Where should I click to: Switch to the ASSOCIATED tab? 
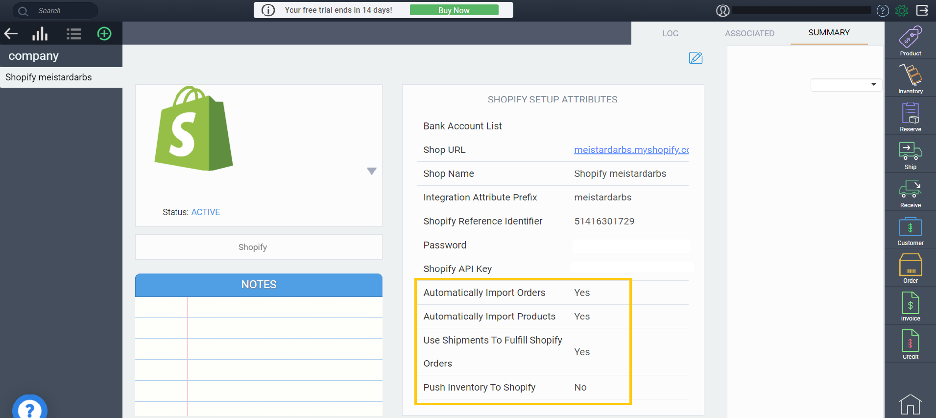click(x=749, y=33)
